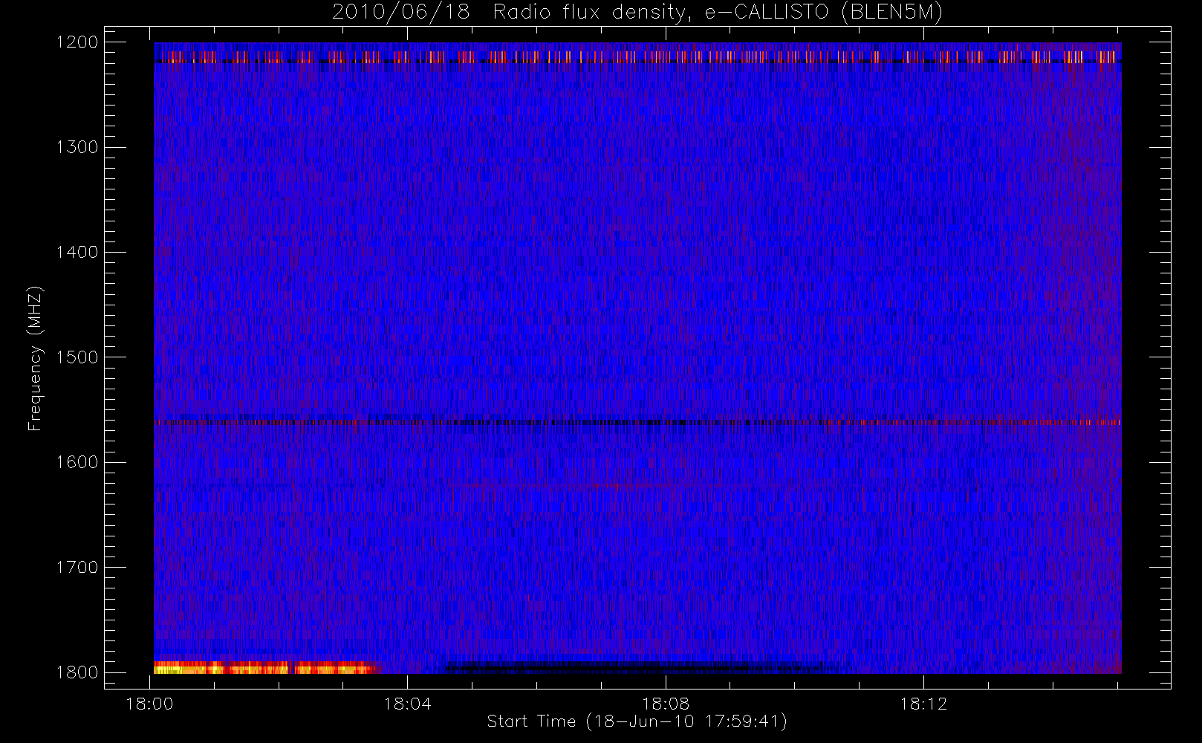Click the 1500 frequency tick label

77,357
